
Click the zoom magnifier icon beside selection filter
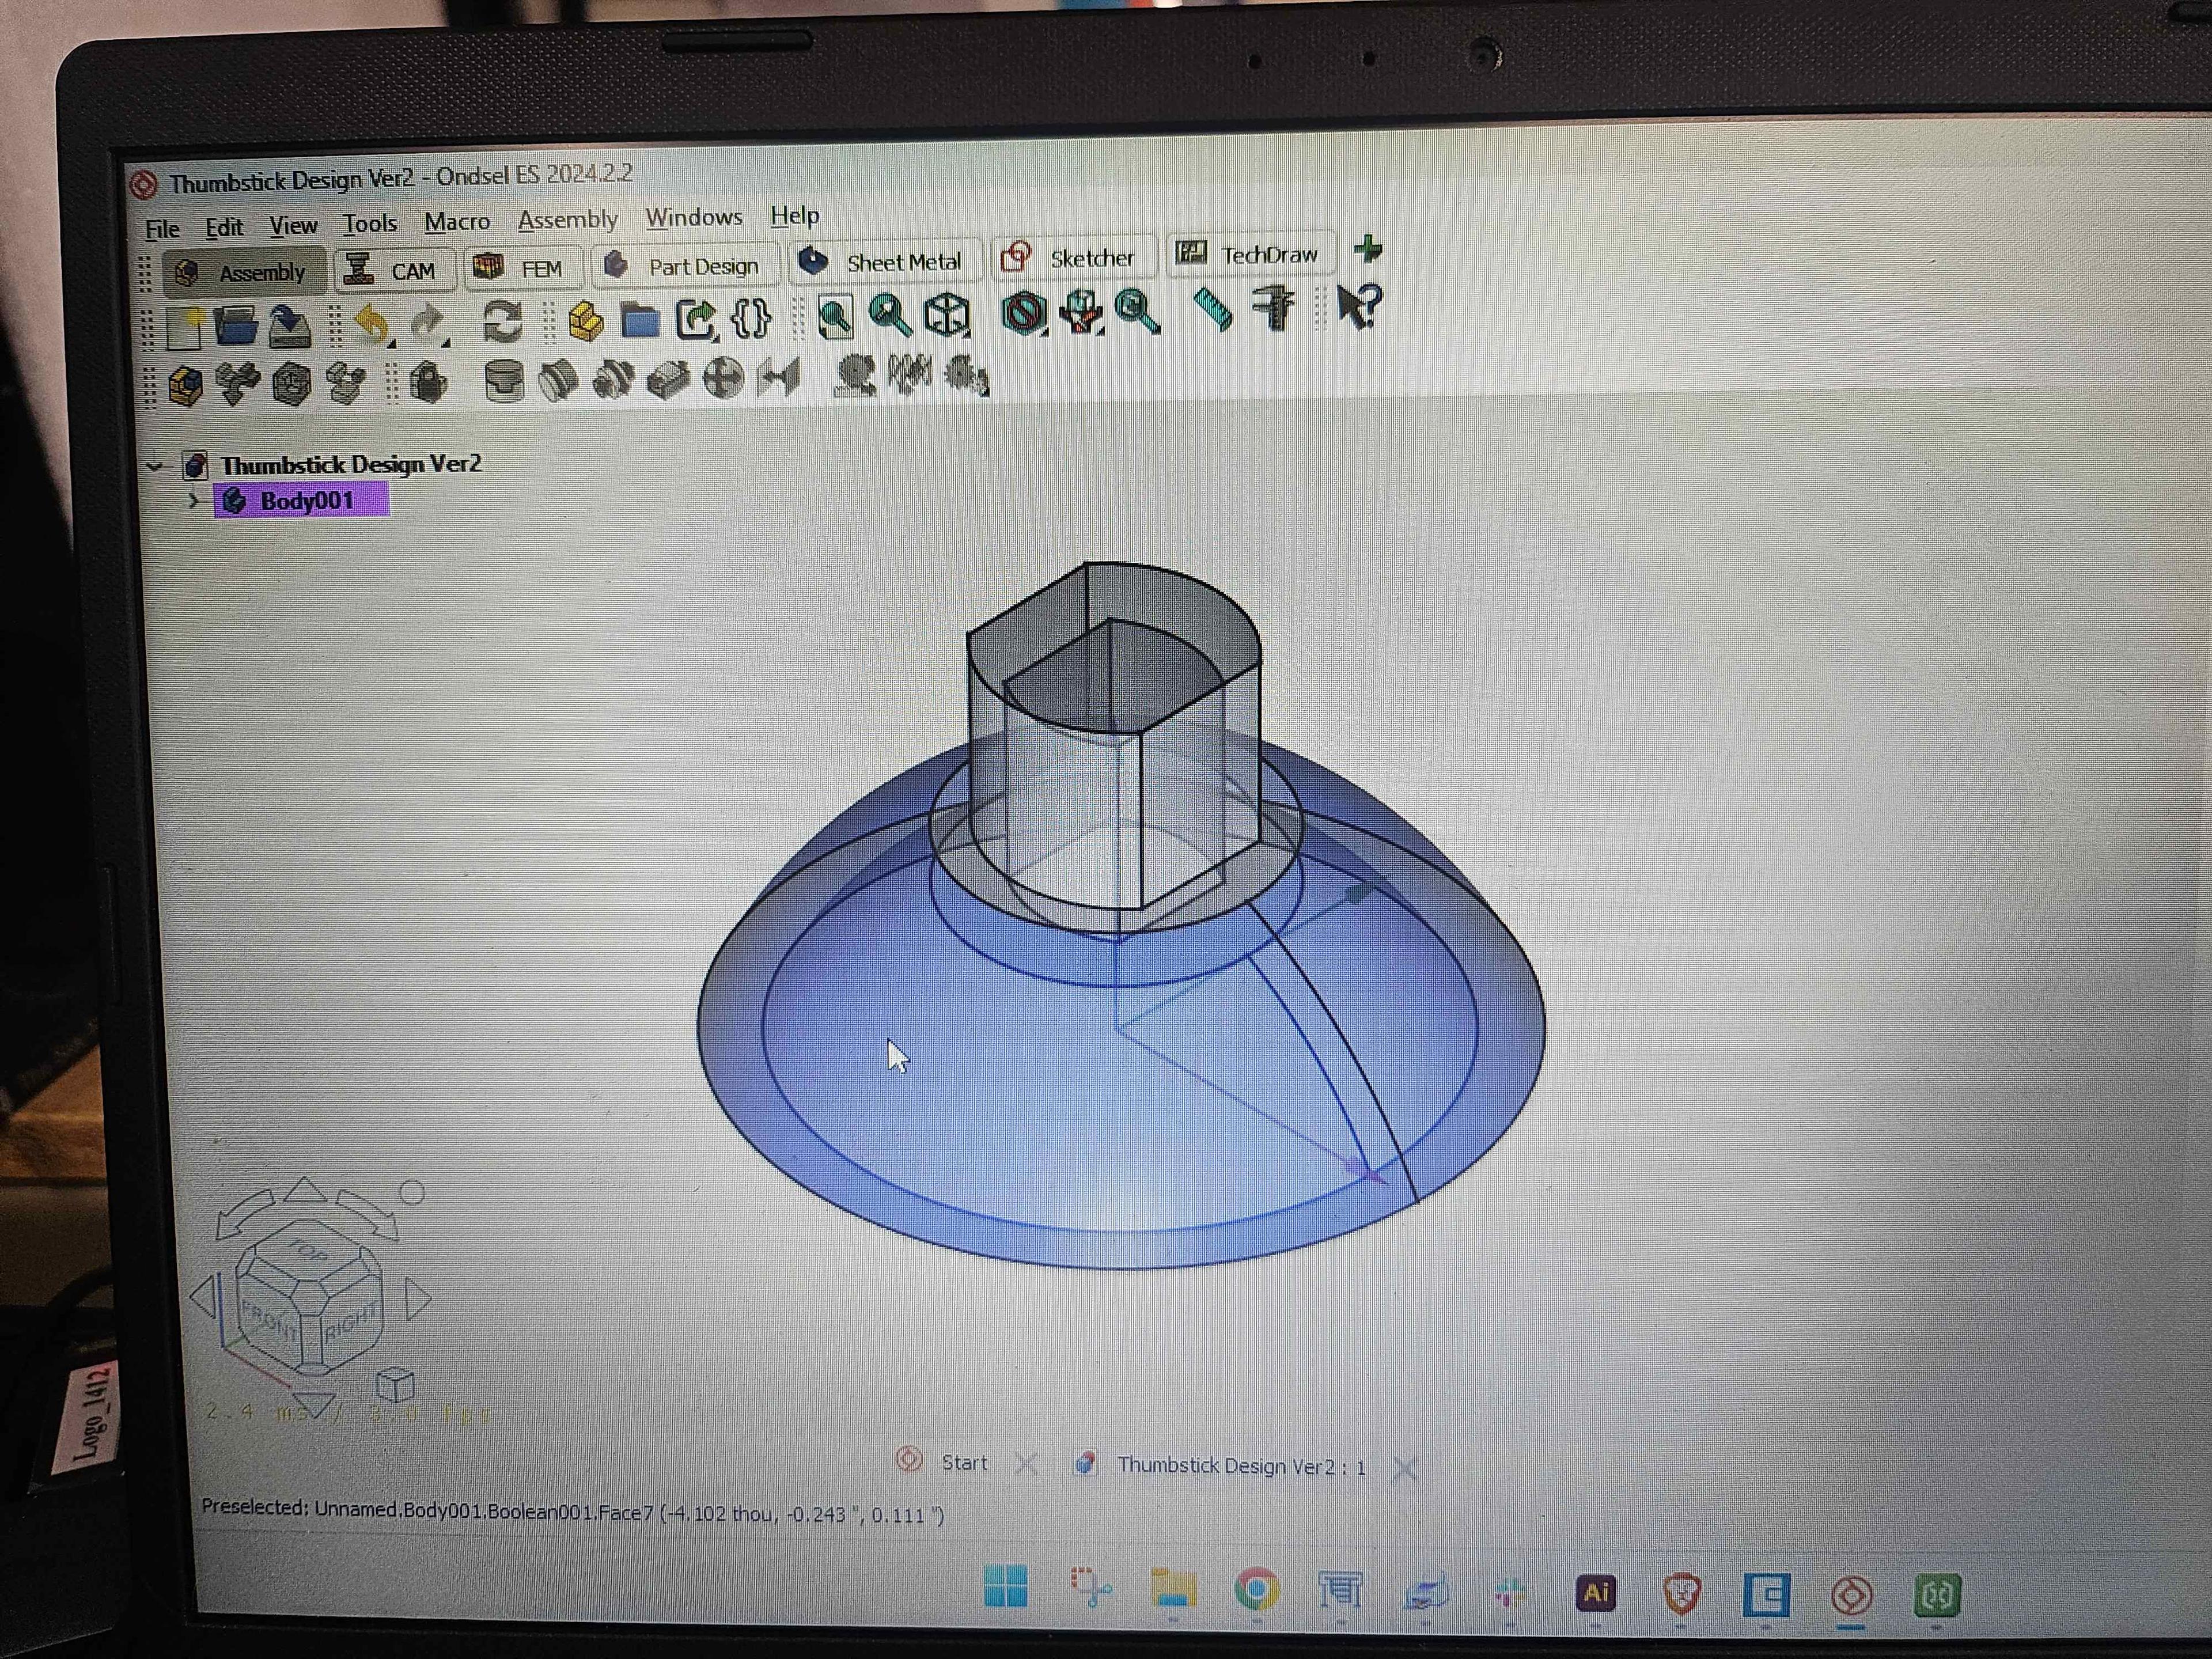click(x=1137, y=311)
